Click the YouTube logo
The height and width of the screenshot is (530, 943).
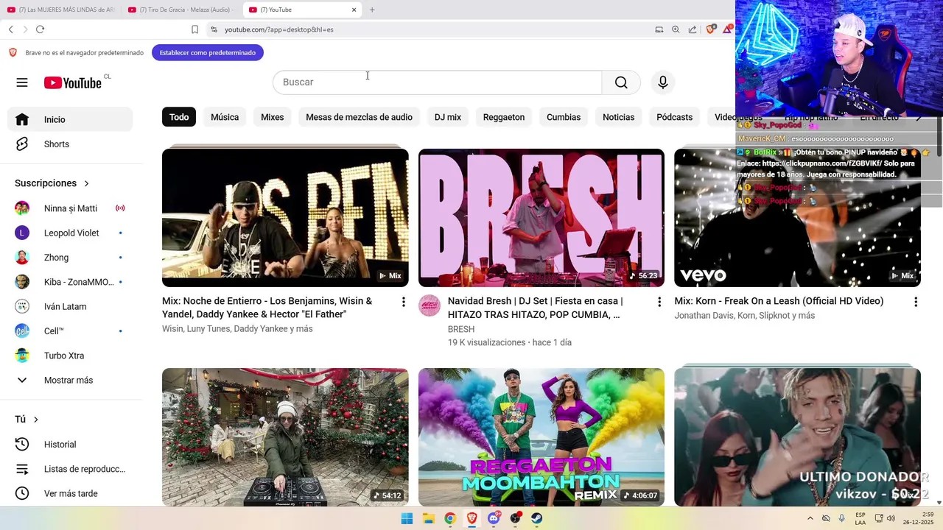72,82
